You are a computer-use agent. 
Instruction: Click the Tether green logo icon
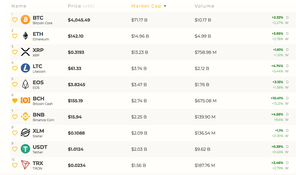25,149
